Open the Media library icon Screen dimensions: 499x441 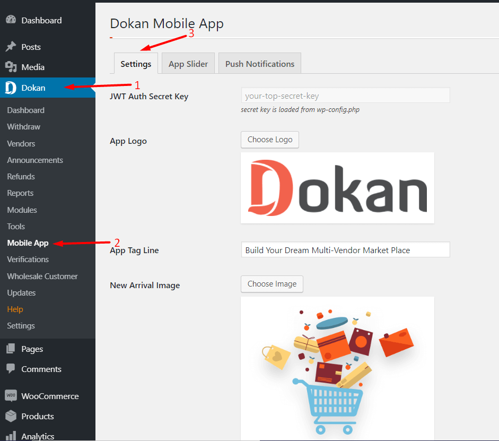pyautogui.click(x=11, y=66)
